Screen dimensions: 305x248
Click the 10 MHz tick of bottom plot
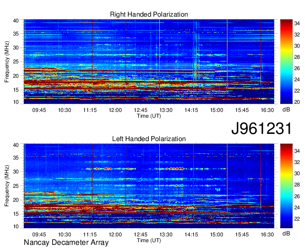click(x=16, y=226)
